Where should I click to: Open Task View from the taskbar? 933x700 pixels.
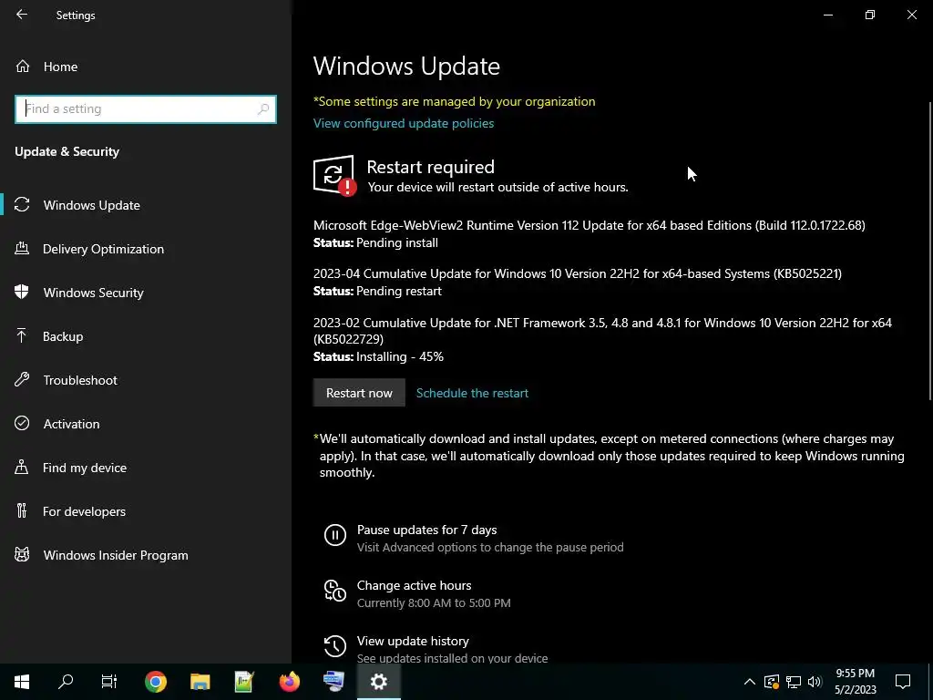click(x=109, y=682)
